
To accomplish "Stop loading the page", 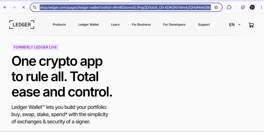I will pos(23,7).
